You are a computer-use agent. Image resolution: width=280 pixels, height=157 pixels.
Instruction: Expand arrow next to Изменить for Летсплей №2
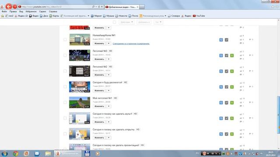(x=108, y=75)
